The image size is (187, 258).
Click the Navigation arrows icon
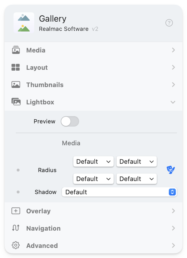tap(16, 228)
